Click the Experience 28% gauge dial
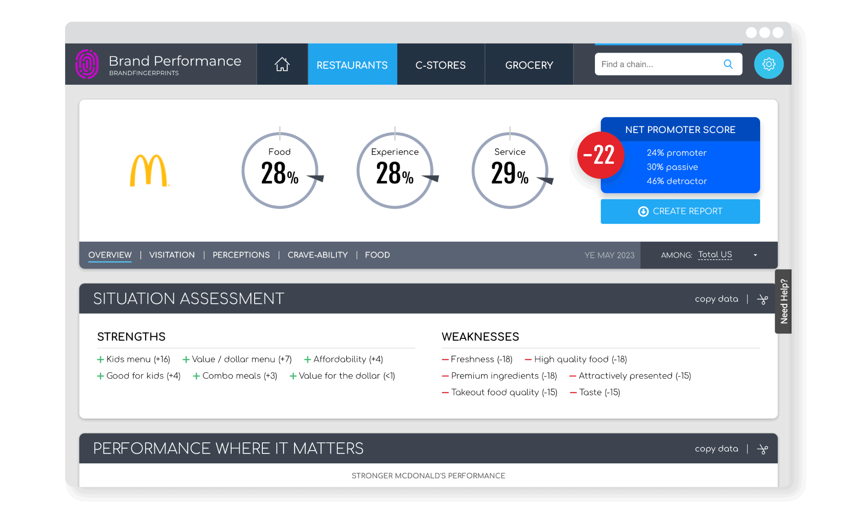Viewport: 856px width, 522px height. tap(395, 170)
